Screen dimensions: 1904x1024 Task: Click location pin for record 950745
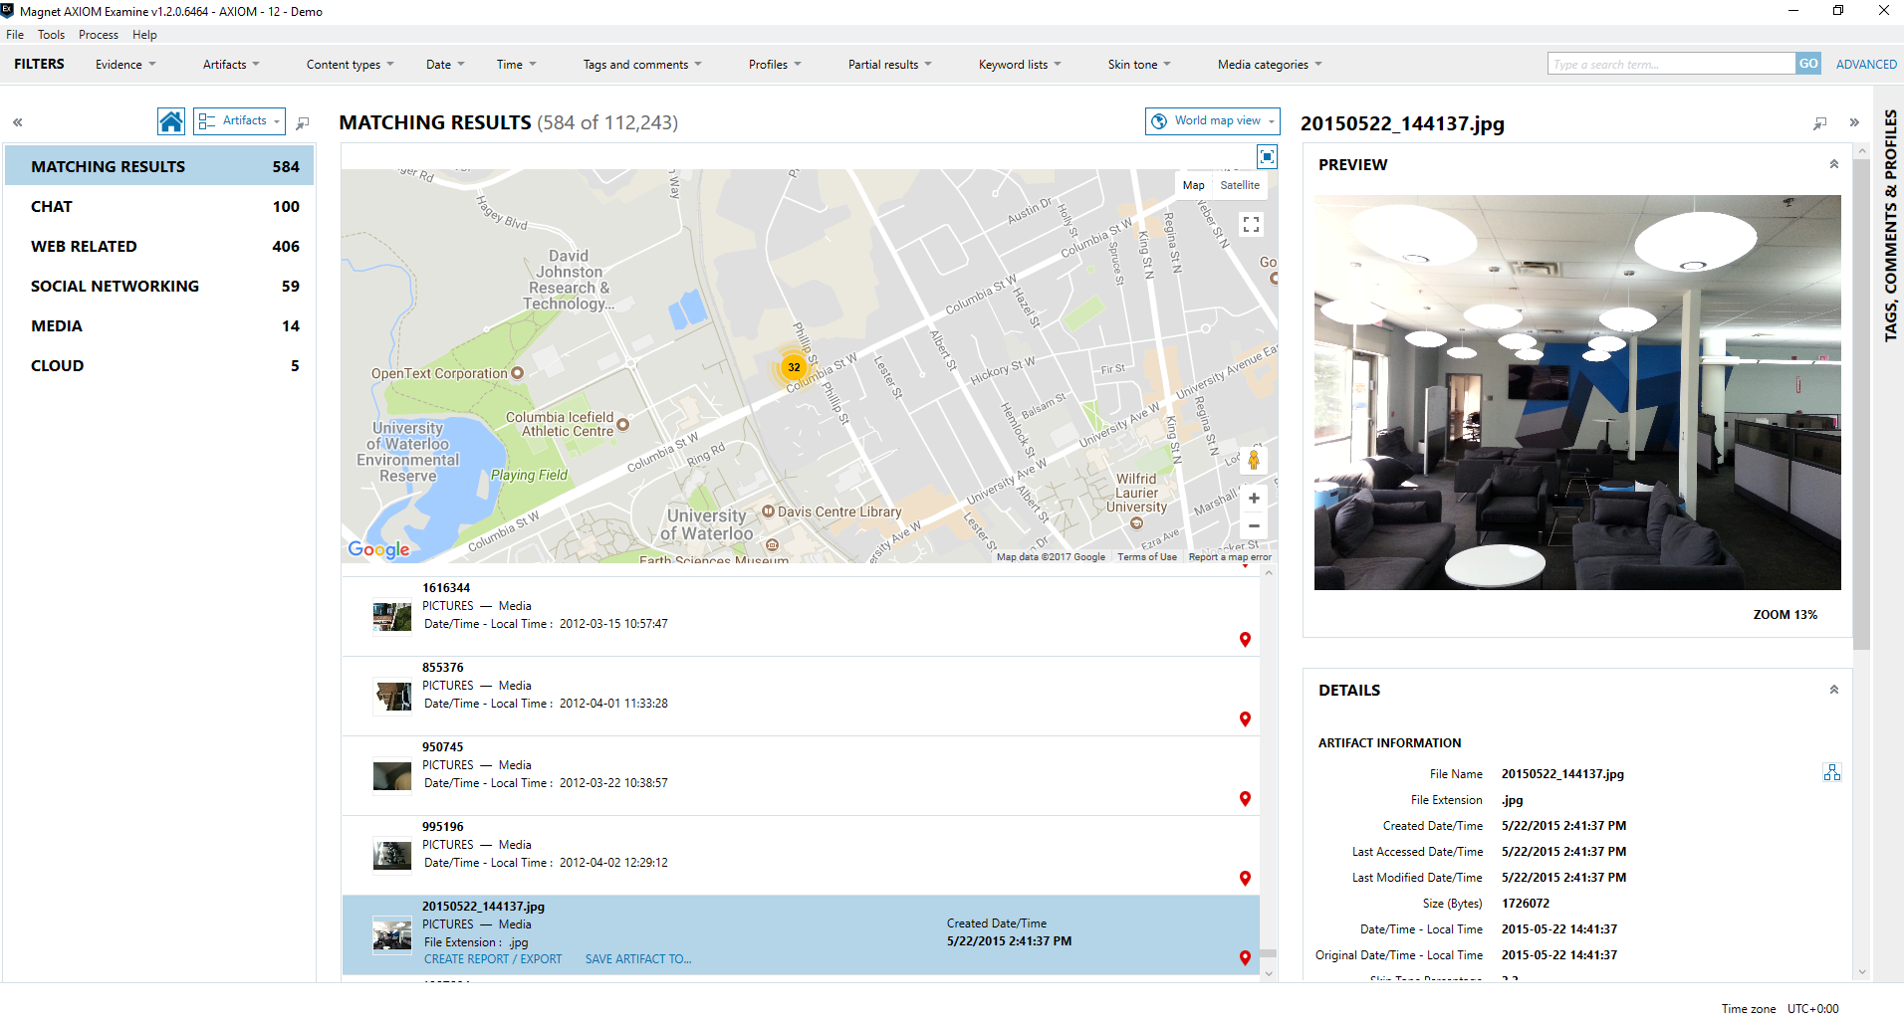pyautogui.click(x=1245, y=799)
